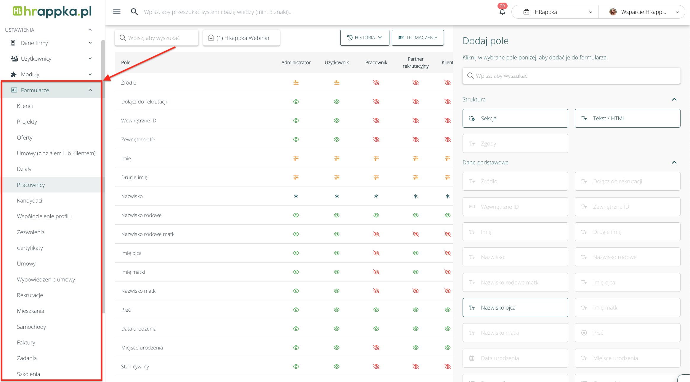
Task: Click the TŁUMACZENIE button
Action: pos(418,38)
